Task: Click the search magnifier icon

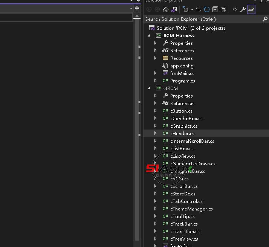Action: click(265, 19)
